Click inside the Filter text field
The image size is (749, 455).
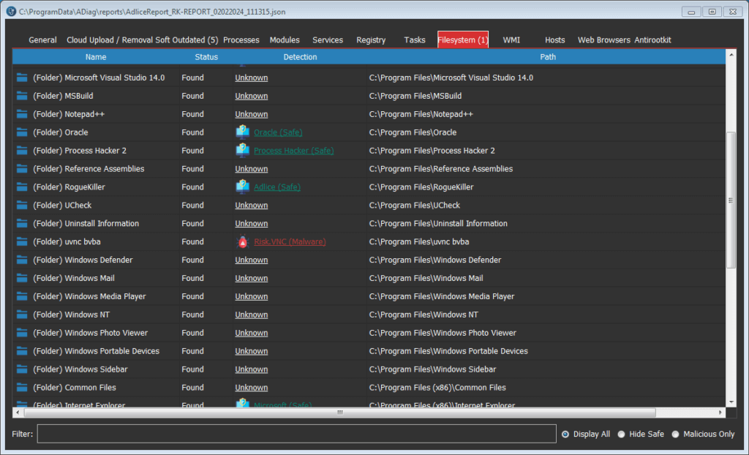295,434
